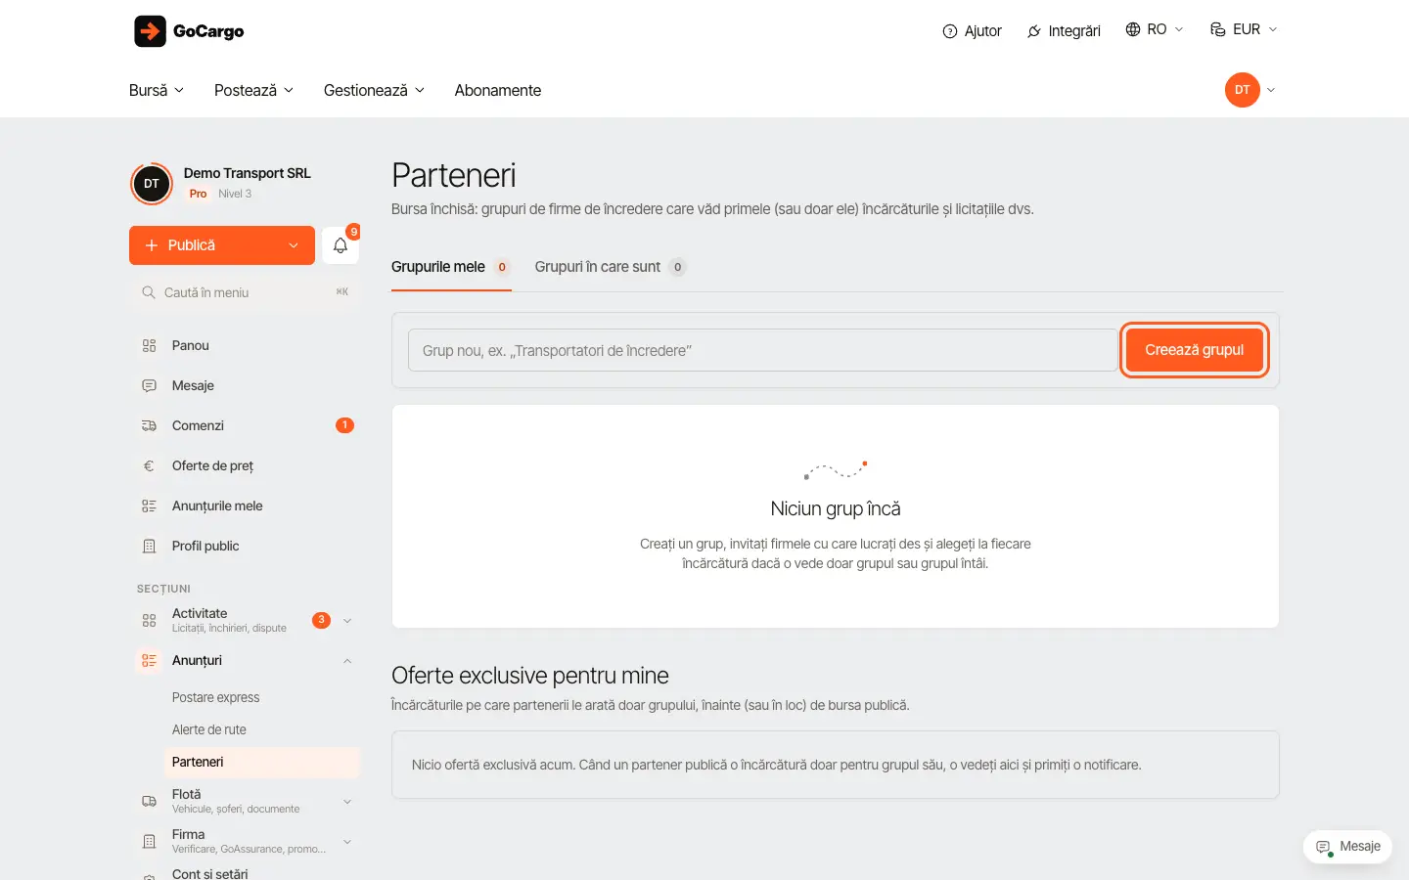
Task: Expand the Flotă section
Action: (245, 801)
